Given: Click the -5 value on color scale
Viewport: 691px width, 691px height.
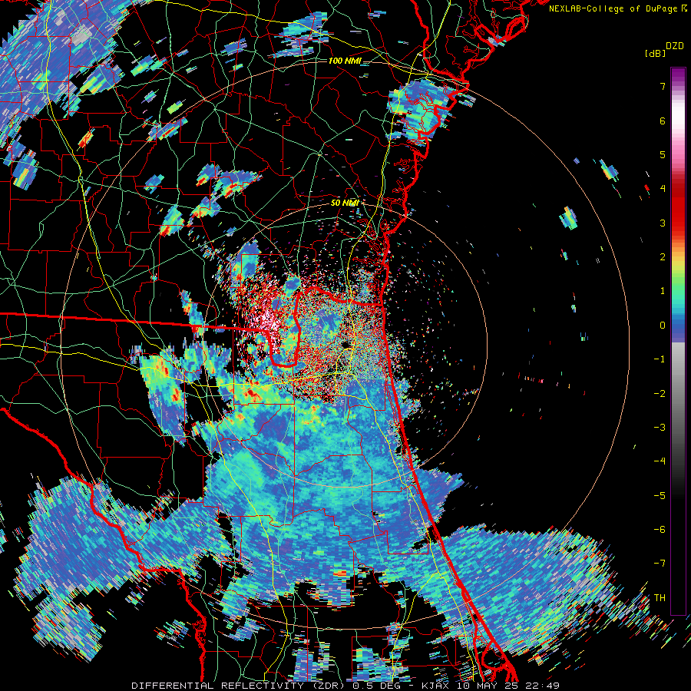Looking at the screenshot, I should pyautogui.click(x=660, y=495).
